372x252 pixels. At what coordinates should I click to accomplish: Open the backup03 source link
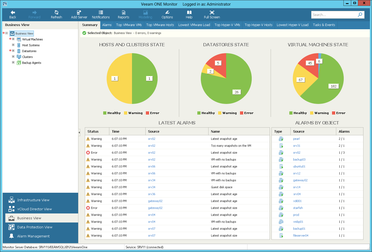pyautogui.click(x=299, y=159)
